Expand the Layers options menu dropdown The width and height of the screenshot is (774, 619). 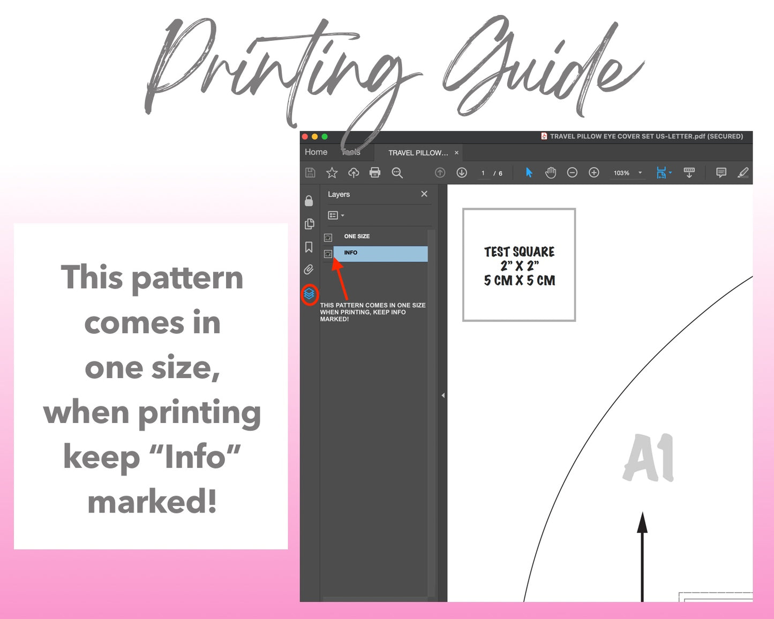(336, 215)
